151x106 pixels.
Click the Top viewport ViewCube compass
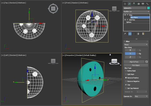pos(53,9)
